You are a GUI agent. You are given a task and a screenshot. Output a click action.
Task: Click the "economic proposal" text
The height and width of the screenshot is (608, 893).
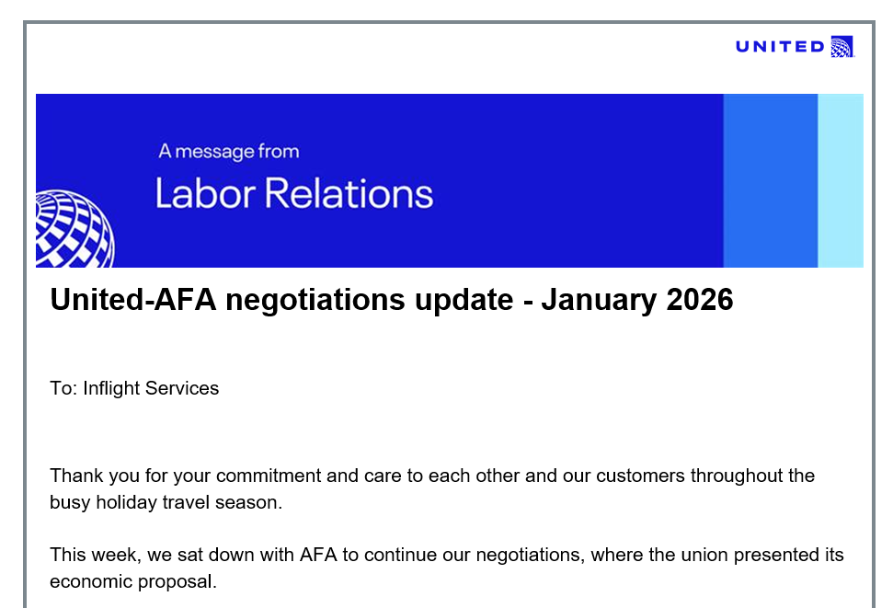pyautogui.click(x=132, y=581)
